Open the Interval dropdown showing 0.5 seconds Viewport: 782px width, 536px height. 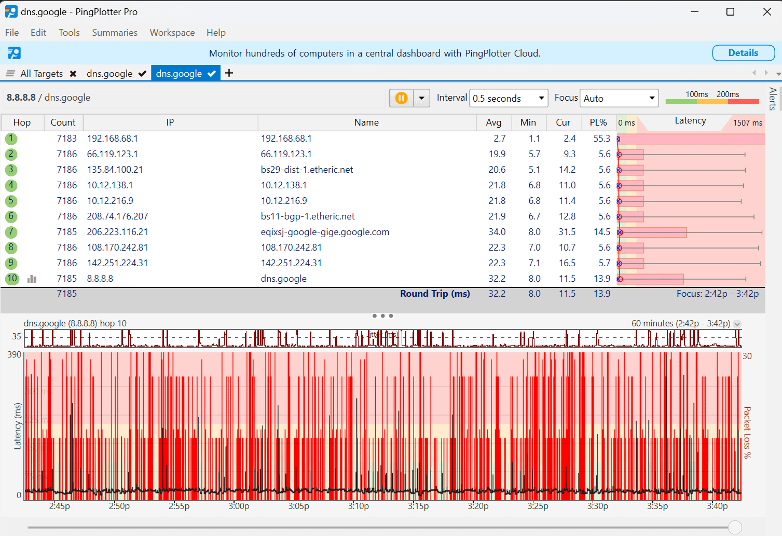click(x=509, y=98)
